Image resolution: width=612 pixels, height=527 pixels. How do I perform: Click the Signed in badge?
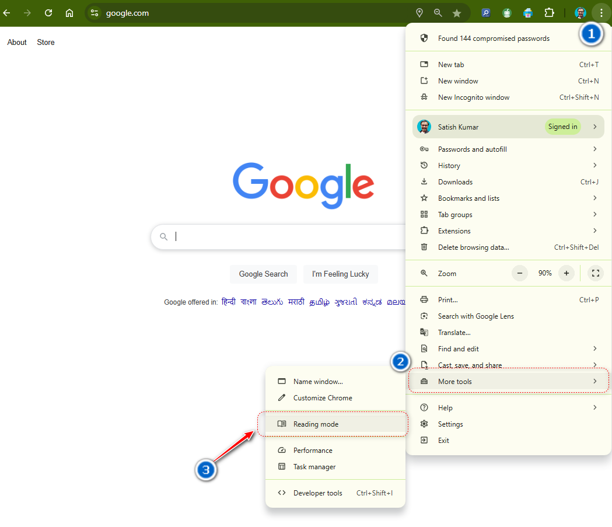[562, 127]
